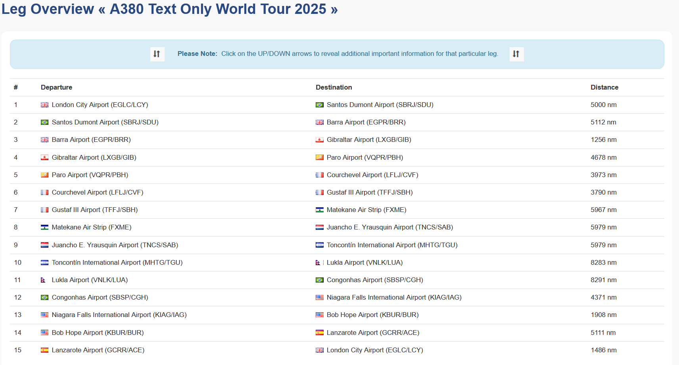The image size is (679, 365).
Task: Click the page title Leg Overview A380 Text Only World Tour 2025
Action: (x=170, y=9)
